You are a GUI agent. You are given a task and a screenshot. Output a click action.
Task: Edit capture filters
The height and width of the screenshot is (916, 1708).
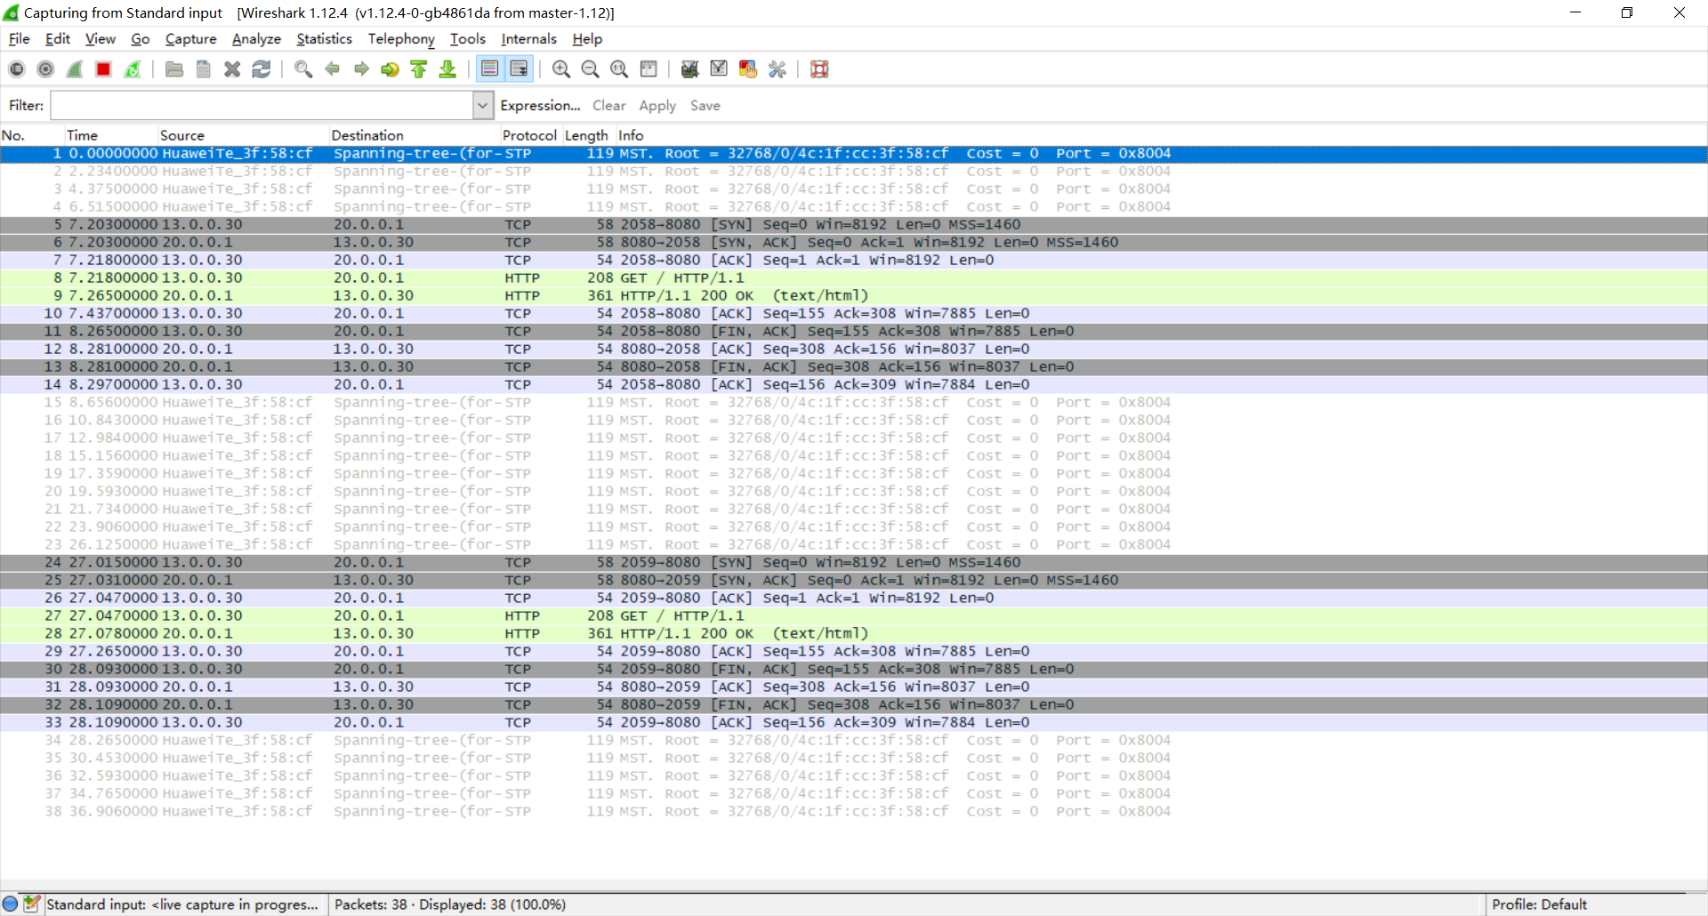point(689,69)
